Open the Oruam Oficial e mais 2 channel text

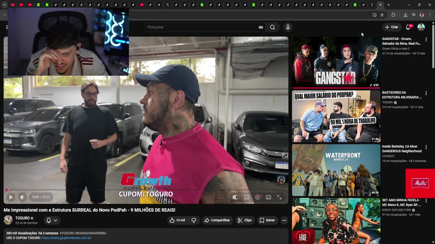point(396,48)
